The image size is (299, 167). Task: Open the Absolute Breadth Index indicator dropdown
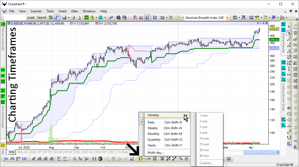(227, 18)
